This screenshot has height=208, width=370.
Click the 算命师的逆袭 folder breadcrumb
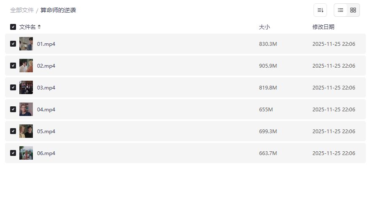point(58,10)
